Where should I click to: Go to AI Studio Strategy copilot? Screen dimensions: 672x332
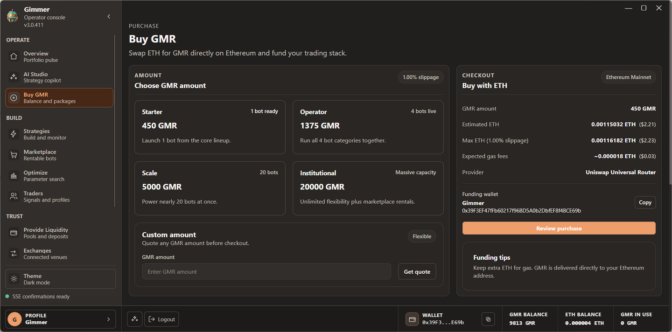pyautogui.click(x=59, y=77)
